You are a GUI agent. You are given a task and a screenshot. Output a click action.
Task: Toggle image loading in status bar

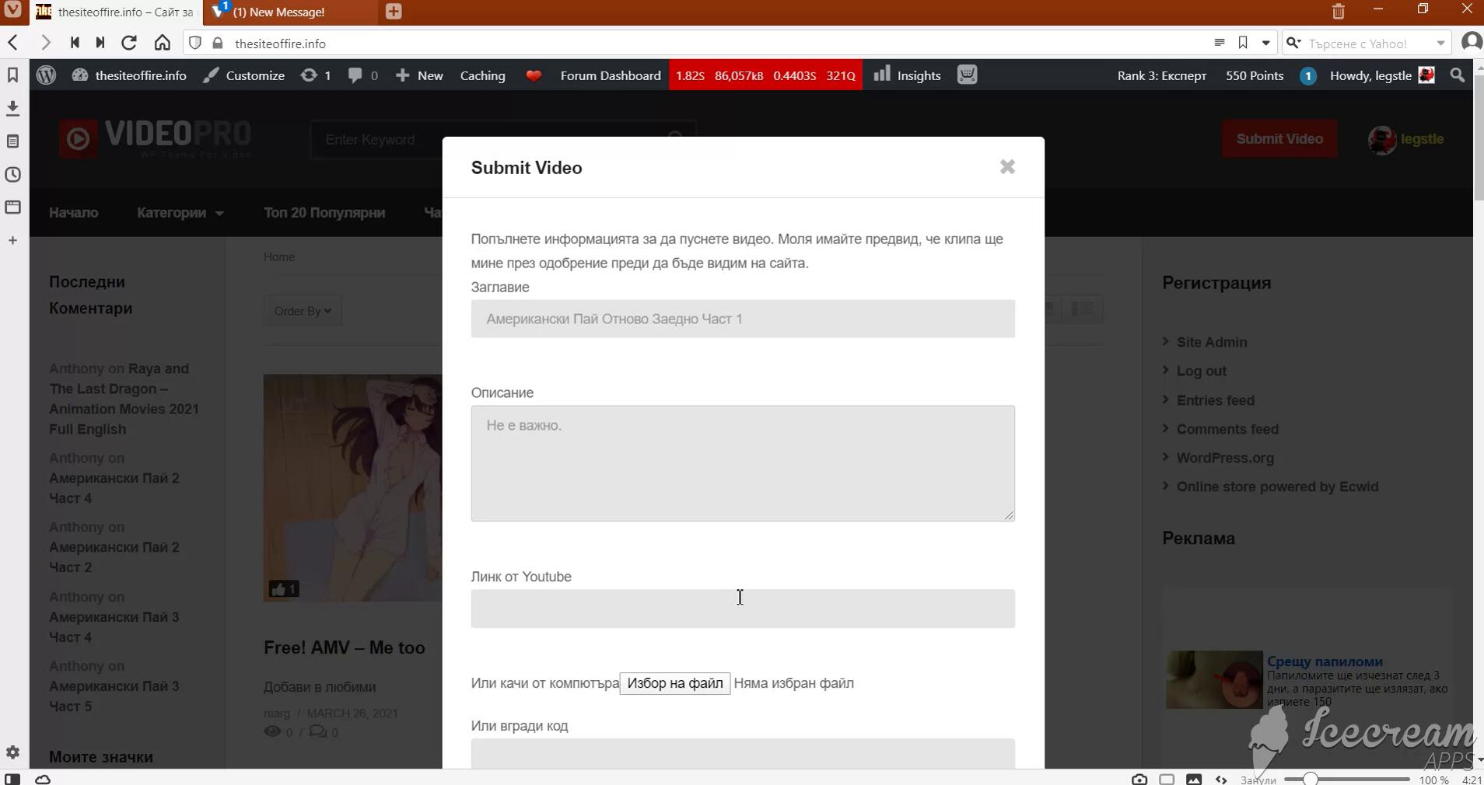coord(1194,779)
